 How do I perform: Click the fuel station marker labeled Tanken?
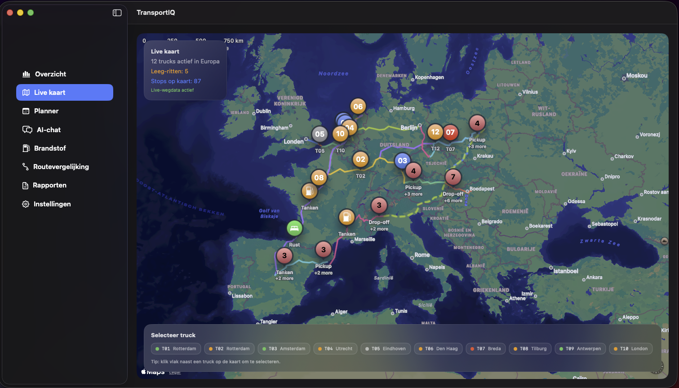(310, 191)
